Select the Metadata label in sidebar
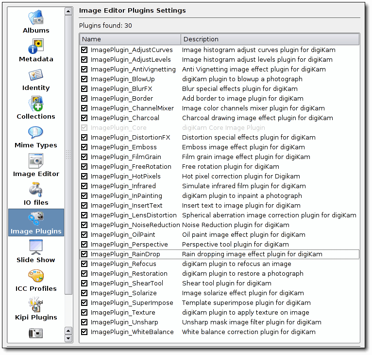Image resolution: width=372 pixels, height=355 pixels. (36, 59)
